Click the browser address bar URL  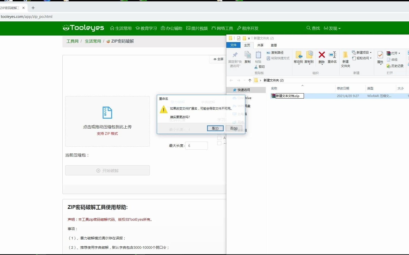(27, 17)
